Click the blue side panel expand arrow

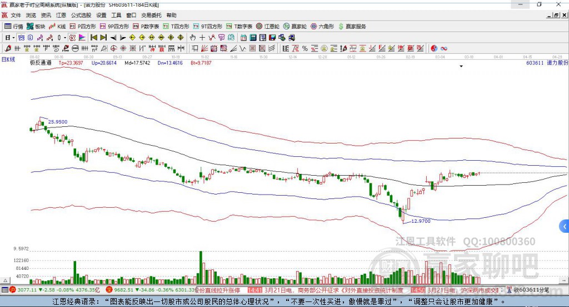pos(565,227)
